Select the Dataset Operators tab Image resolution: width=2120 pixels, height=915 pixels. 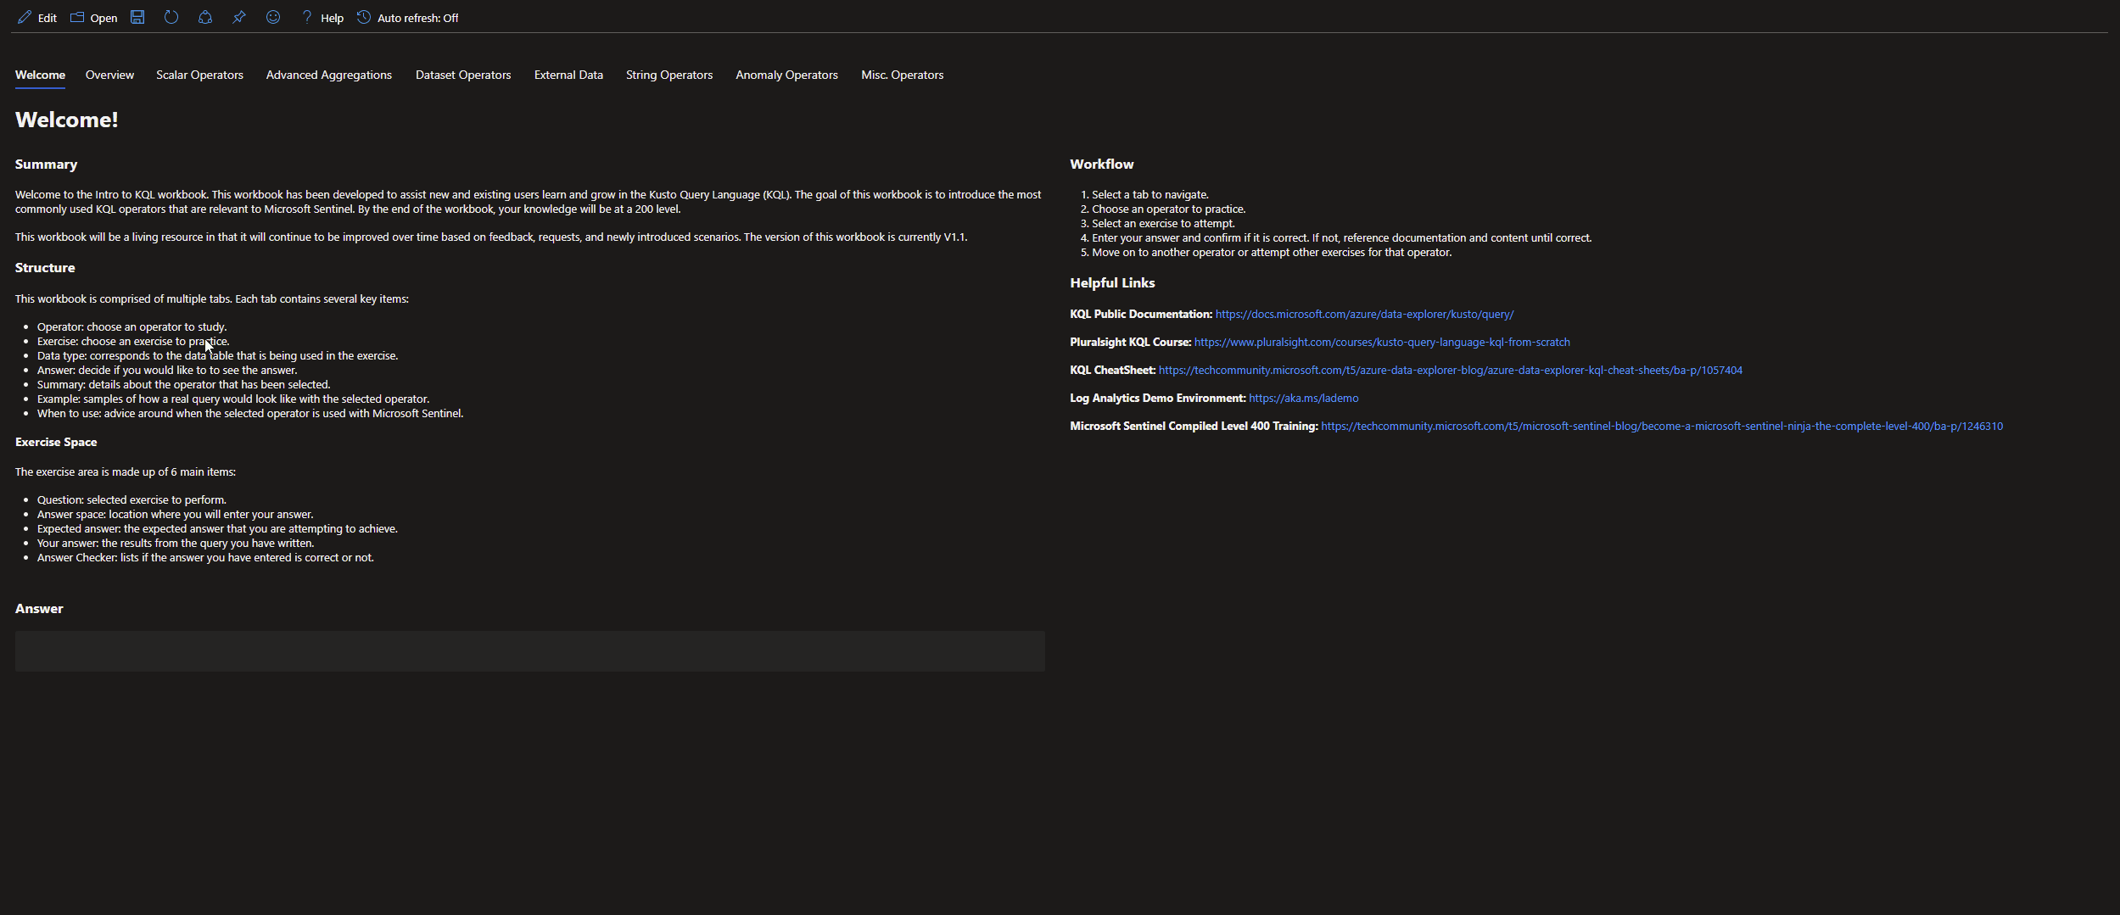pos(463,75)
